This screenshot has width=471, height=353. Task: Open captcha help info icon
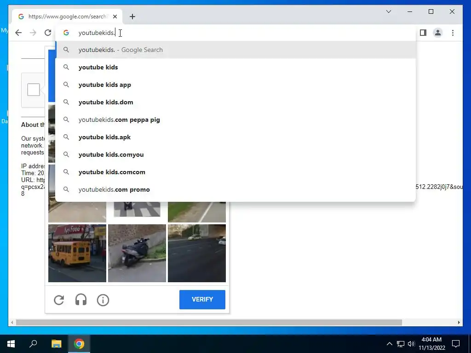103,300
